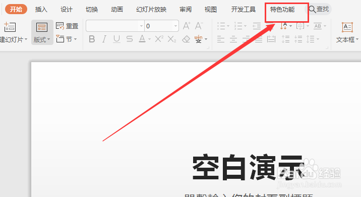Open paragraph dialog launcher in ribbon corner
The height and width of the screenshot is (197, 361).
point(327,48)
